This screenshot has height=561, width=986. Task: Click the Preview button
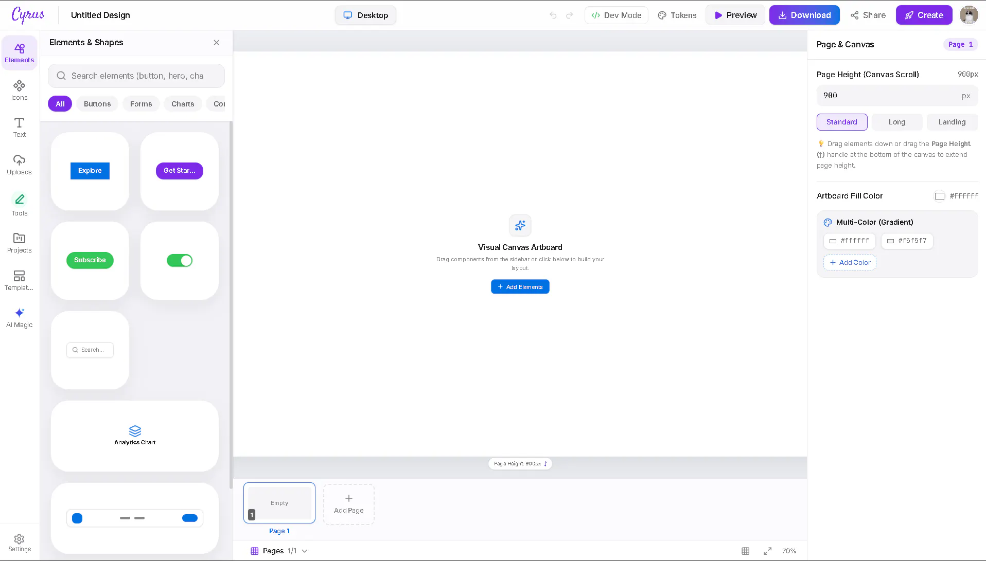click(x=735, y=15)
